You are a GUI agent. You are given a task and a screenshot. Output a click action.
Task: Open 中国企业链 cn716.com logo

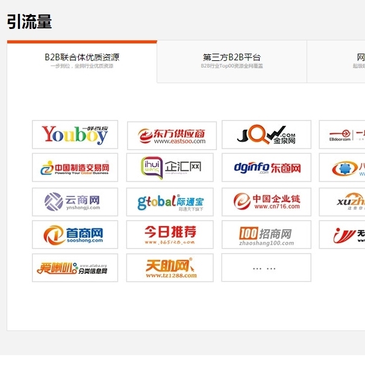266,202
